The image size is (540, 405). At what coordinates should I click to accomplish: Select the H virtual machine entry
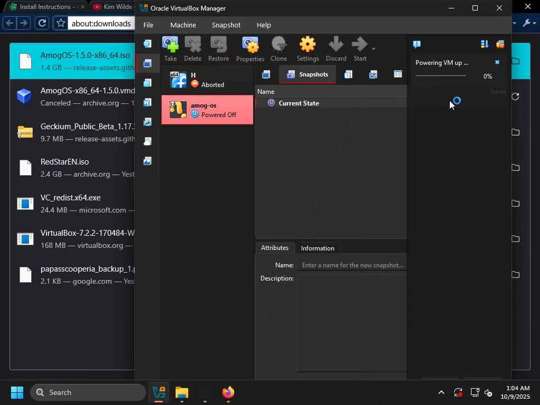pyautogui.click(x=207, y=80)
